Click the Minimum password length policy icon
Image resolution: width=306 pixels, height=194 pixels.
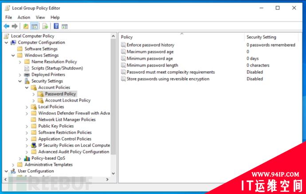(x=123, y=65)
